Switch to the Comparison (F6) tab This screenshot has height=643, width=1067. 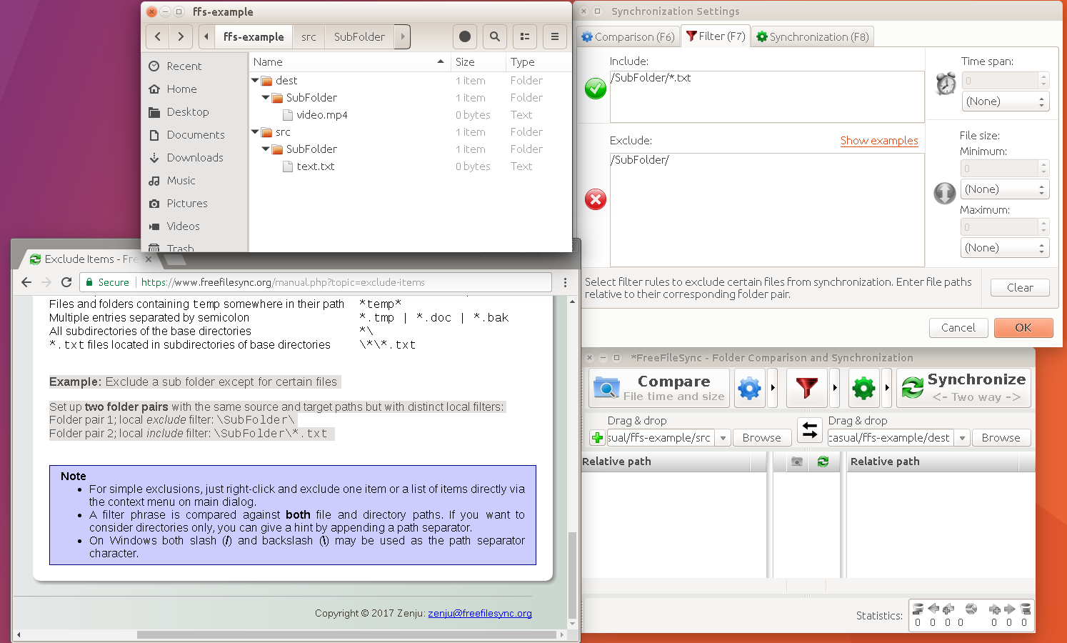(x=628, y=36)
